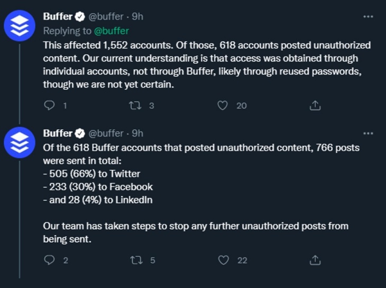Open the first tweet's 9h timestamp
Viewport: 386px width, 288px height.
tap(137, 17)
